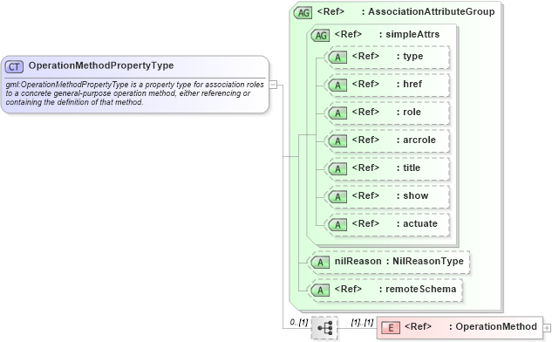Select the type attribute label
This screenshot has width=552, height=342.
[413, 57]
